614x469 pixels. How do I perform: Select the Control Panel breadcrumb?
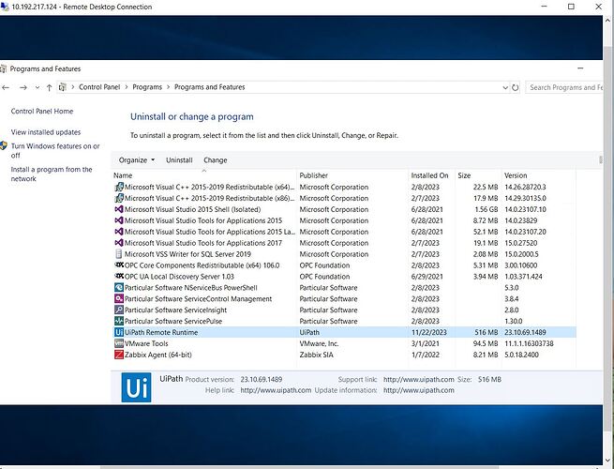[x=99, y=87]
